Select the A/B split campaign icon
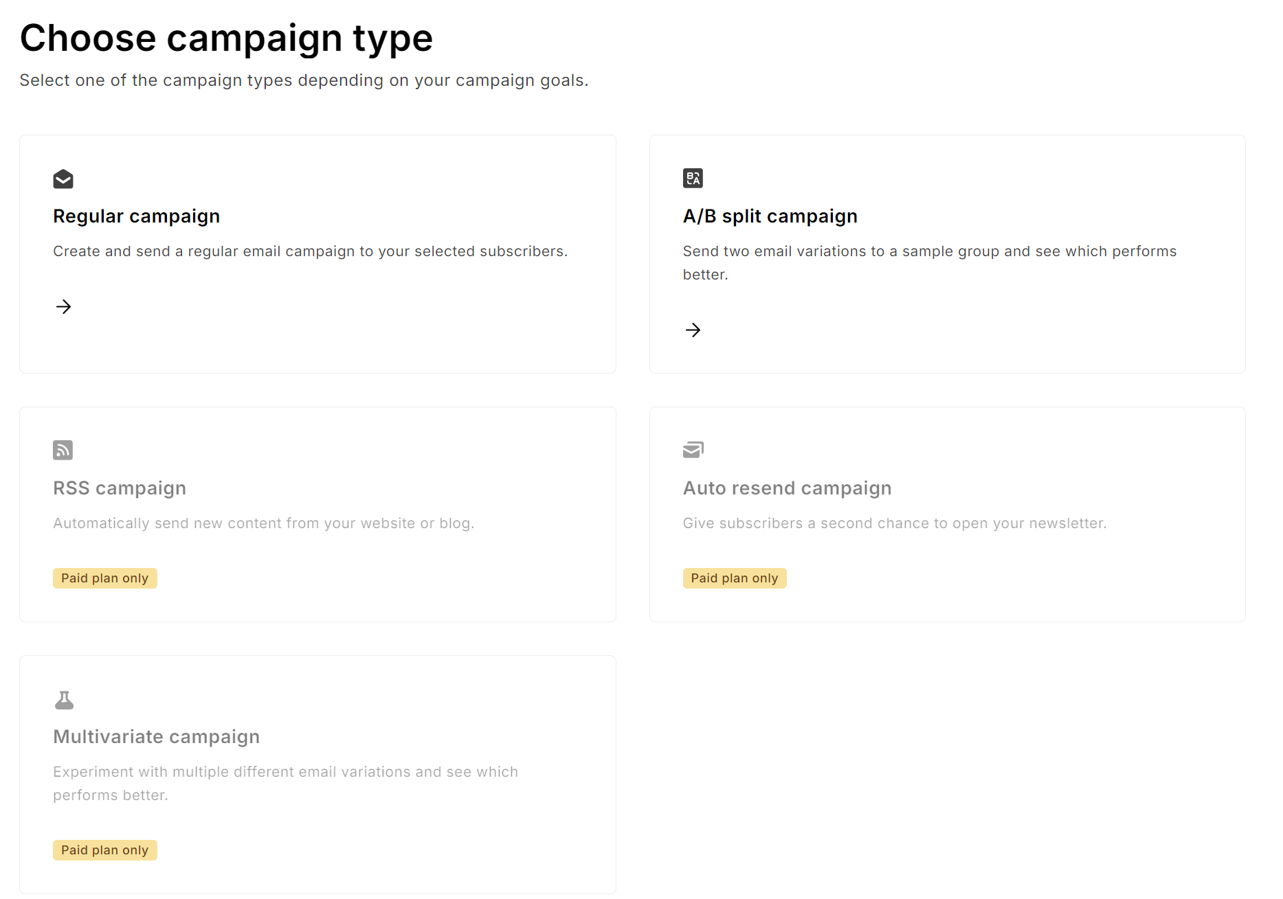The image size is (1283, 899). (x=693, y=178)
